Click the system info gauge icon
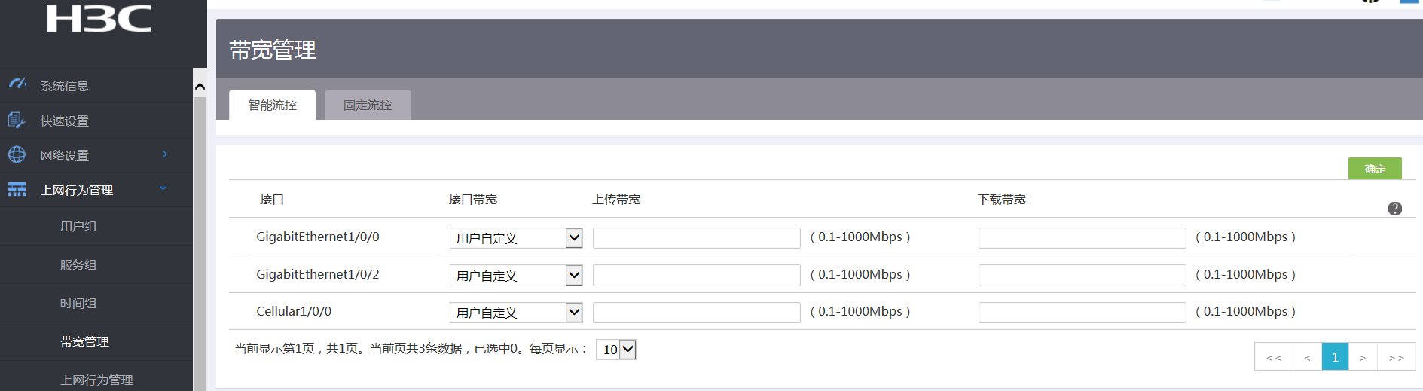Screen dimensions: 1423x391 pyautogui.click(x=17, y=84)
